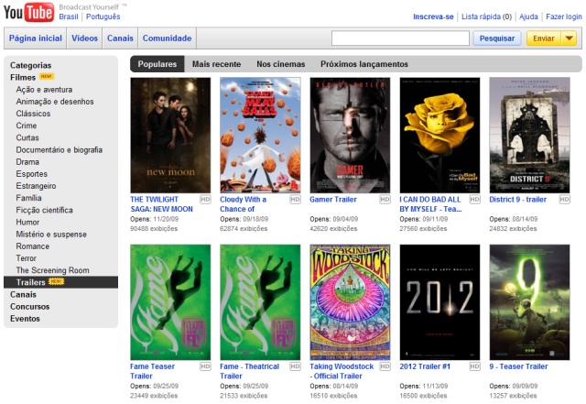Open the Cloudy Meatballs poster thumbnail
This screenshot has width=586, height=404.
click(x=260, y=135)
